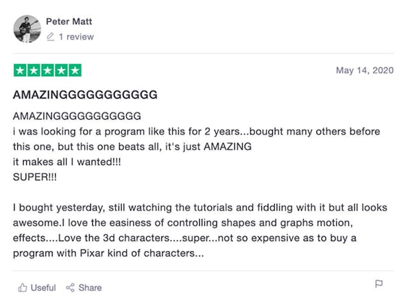Click the "i was looking for a program" line
The height and width of the screenshot is (307, 408).
(x=196, y=131)
